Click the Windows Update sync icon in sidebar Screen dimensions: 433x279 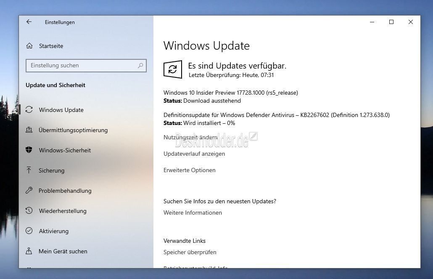(x=29, y=110)
